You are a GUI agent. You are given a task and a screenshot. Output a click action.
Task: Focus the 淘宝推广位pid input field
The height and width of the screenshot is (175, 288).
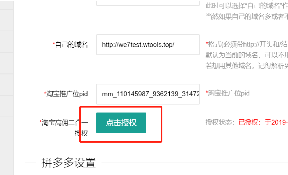(148, 94)
